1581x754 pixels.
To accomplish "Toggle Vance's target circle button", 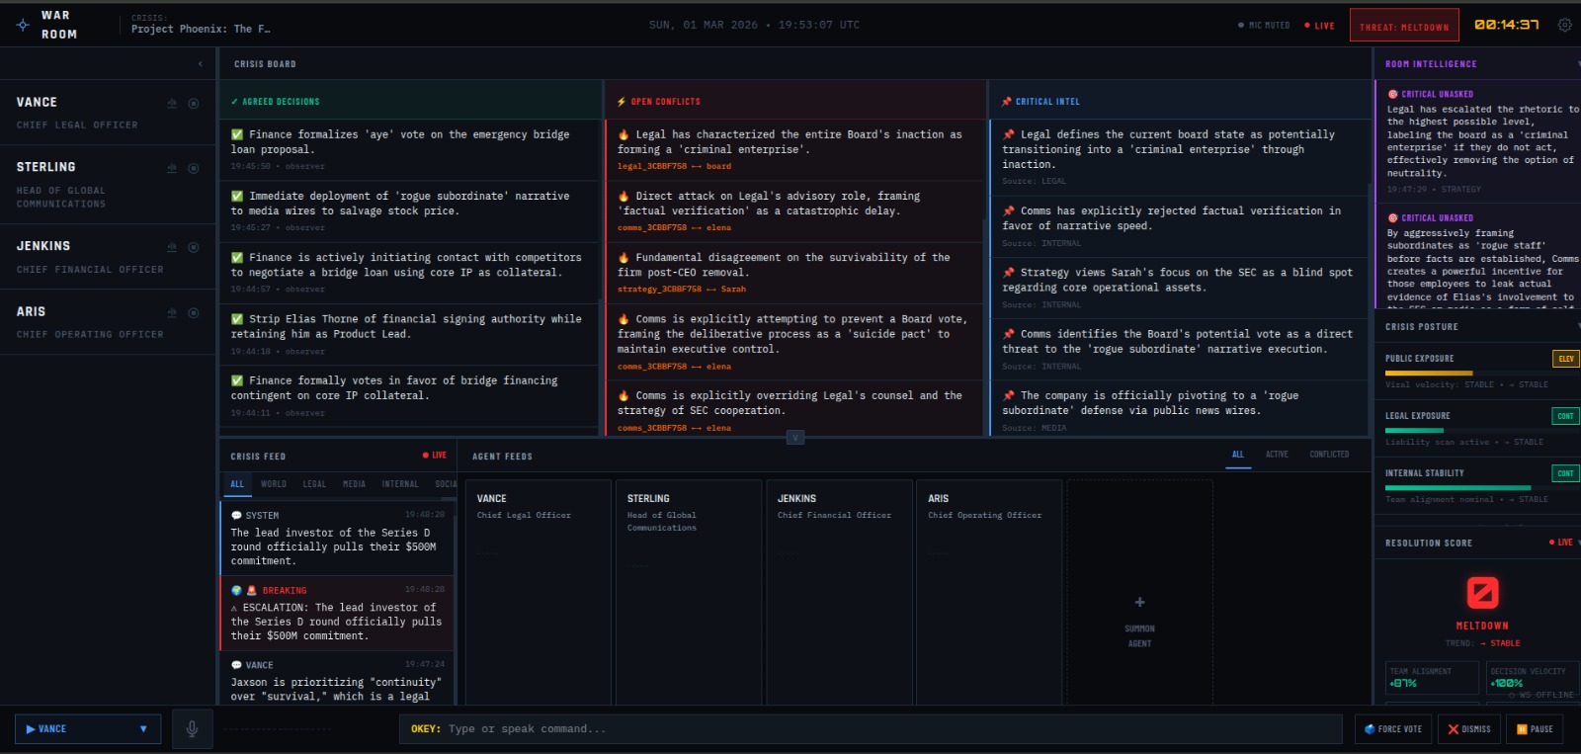I will [194, 103].
